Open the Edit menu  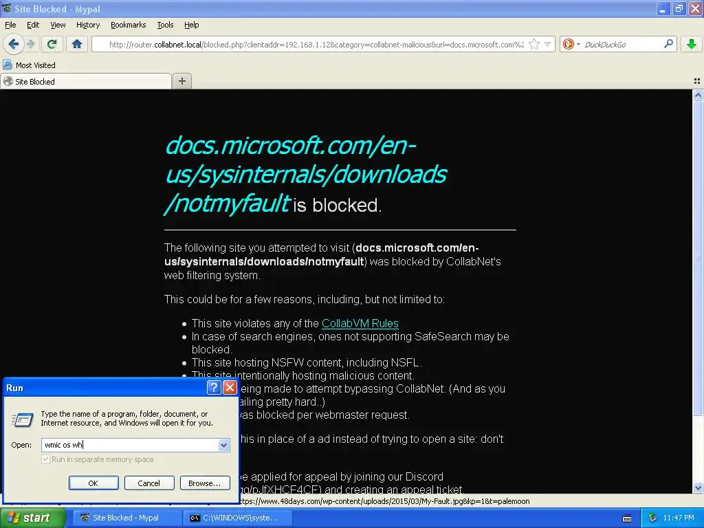(33, 25)
